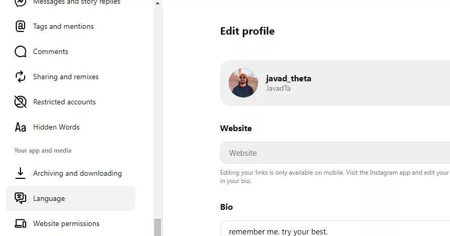The image size is (450, 236).
Task: Open Tags and mentions settings
Action: tap(63, 27)
